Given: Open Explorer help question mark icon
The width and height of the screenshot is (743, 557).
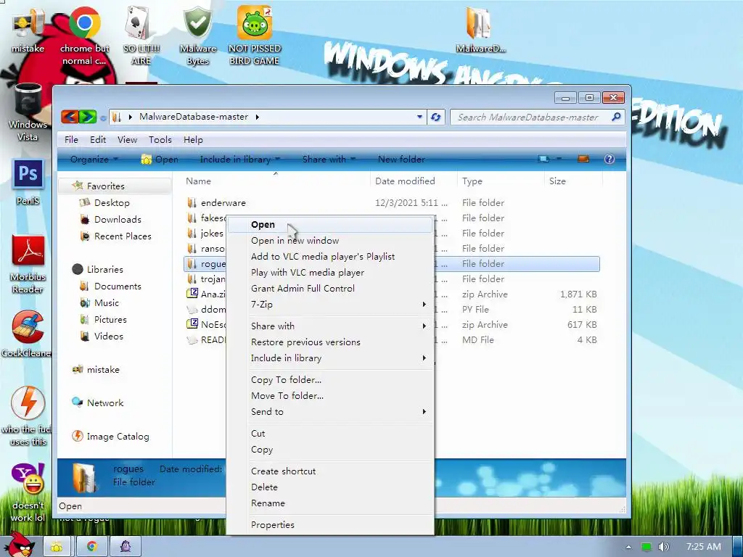Looking at the screenshot, I should [609, 159].
